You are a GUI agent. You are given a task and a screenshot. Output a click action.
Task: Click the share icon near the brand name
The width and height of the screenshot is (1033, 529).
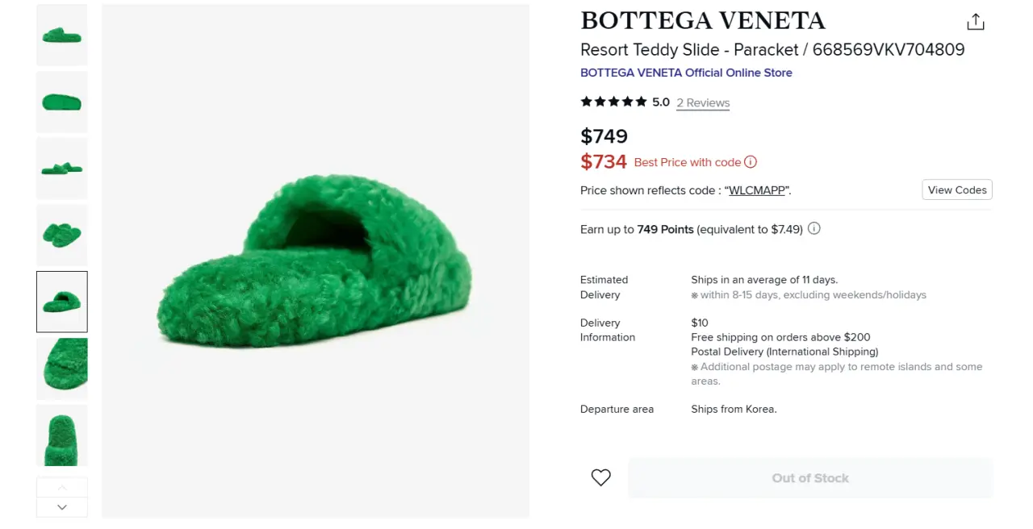(x=976, y=22)
